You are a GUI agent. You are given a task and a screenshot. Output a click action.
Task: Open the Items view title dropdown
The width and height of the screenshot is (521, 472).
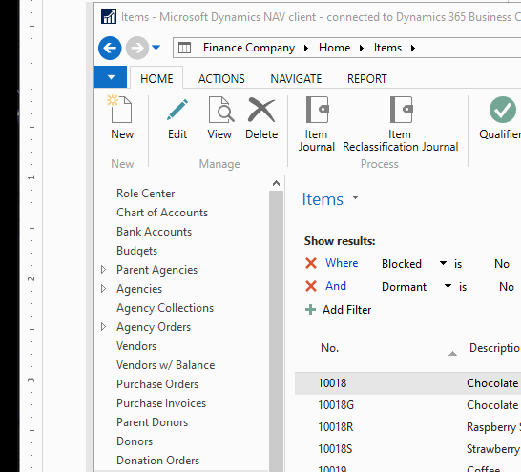pos(355,197)
